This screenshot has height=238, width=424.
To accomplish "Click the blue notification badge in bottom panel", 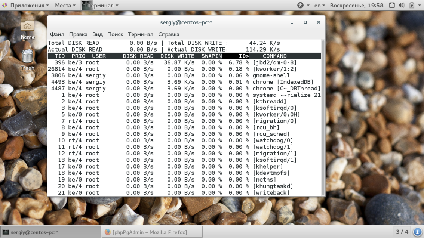I will (417, 232).
